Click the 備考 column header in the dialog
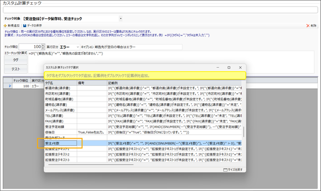The image size is (321, 191). 92,83
